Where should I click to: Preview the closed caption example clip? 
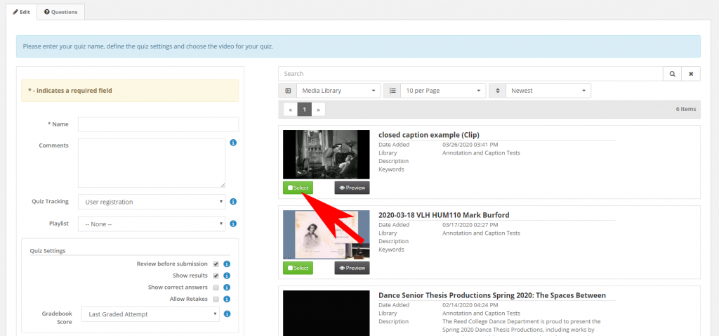coord(352,188)
